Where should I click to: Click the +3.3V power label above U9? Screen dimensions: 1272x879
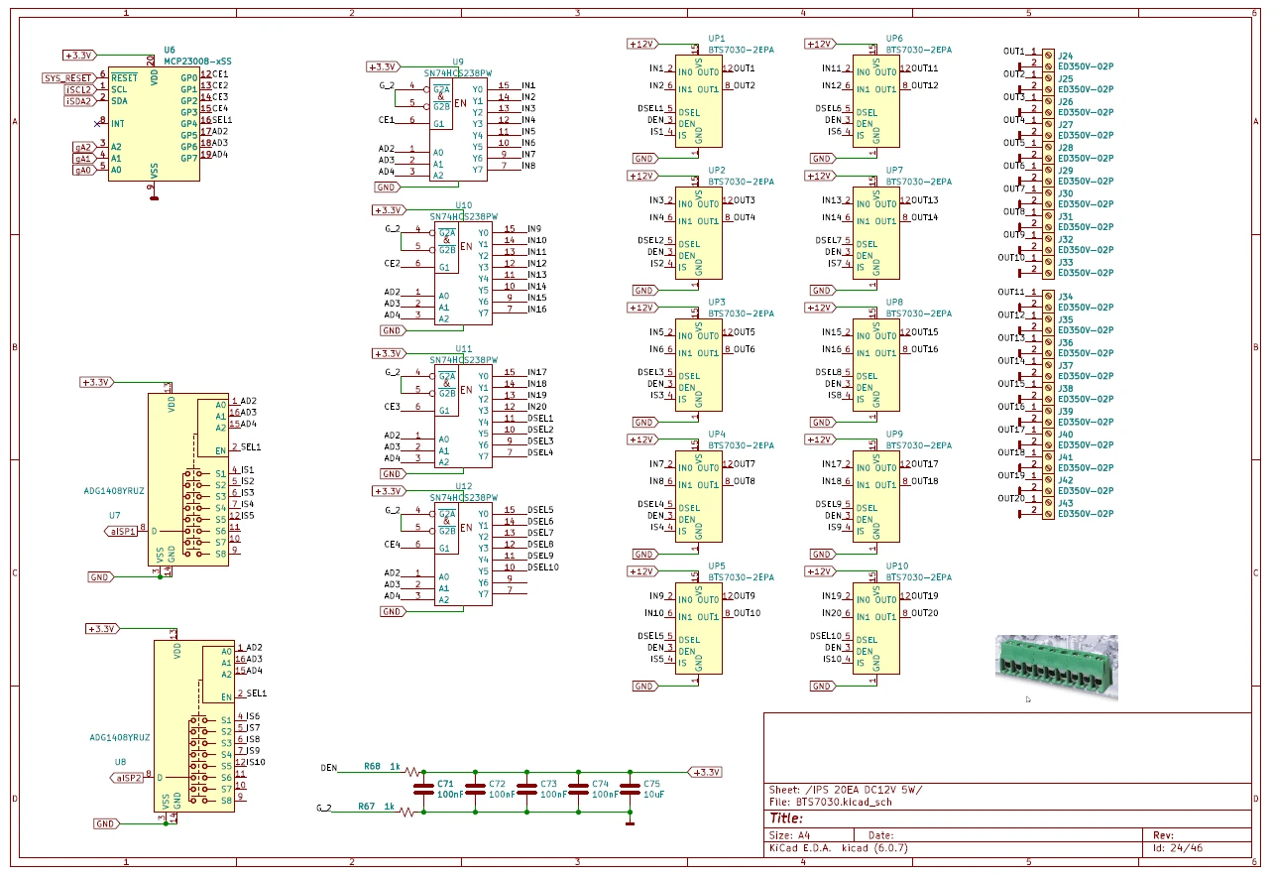383,66
